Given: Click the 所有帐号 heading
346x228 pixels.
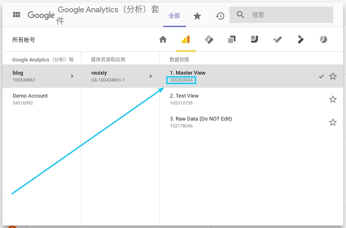Looking at the screenshot, I should (24, 40).
